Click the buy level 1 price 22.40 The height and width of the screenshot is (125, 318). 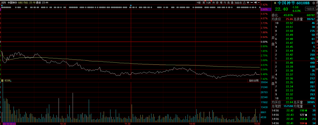[289, 63]
